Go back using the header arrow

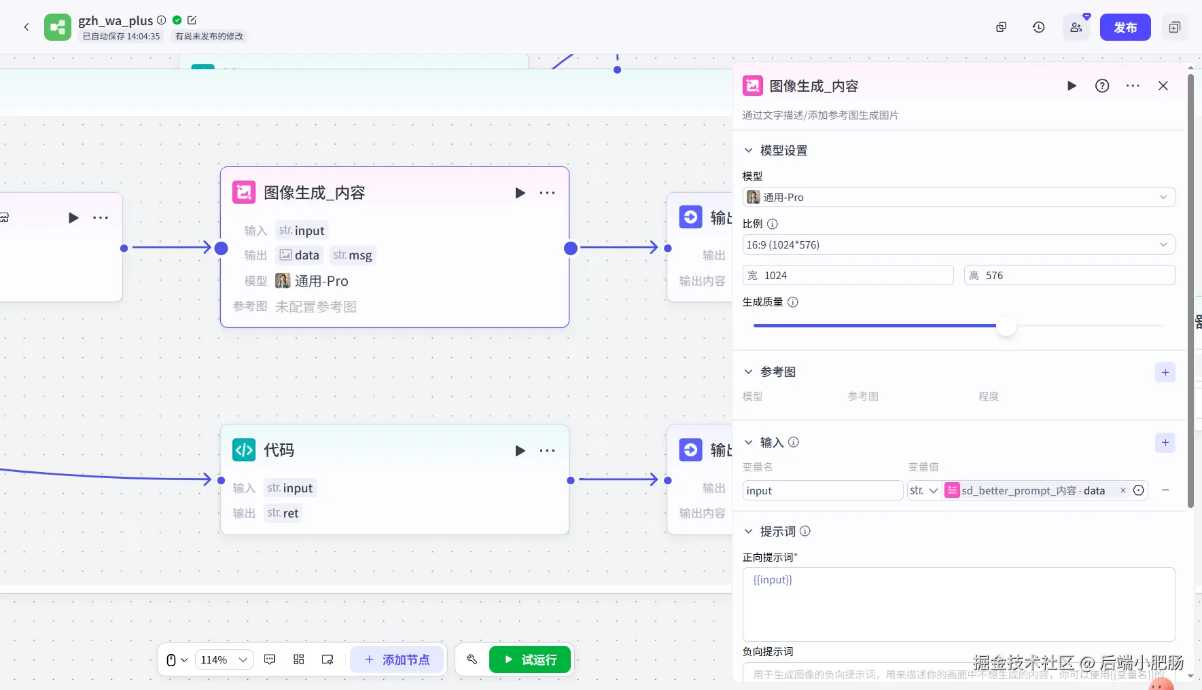click(26, 27)
